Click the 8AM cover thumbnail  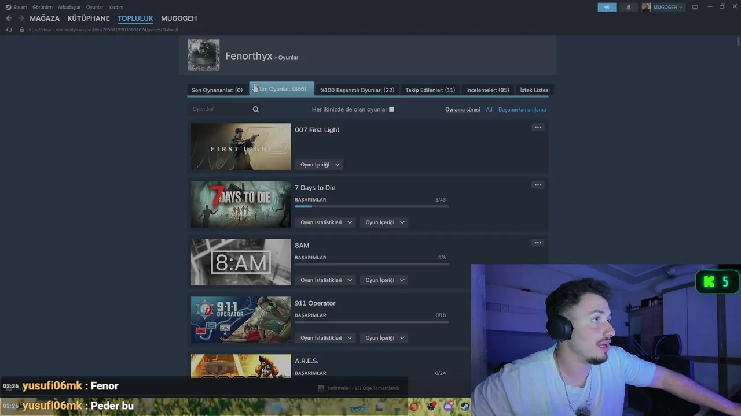pyautogui.click(x=241, y=262)
